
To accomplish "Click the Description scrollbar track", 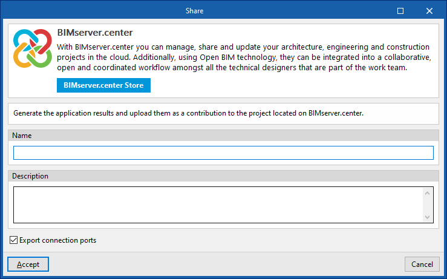I will click(428, 205).
